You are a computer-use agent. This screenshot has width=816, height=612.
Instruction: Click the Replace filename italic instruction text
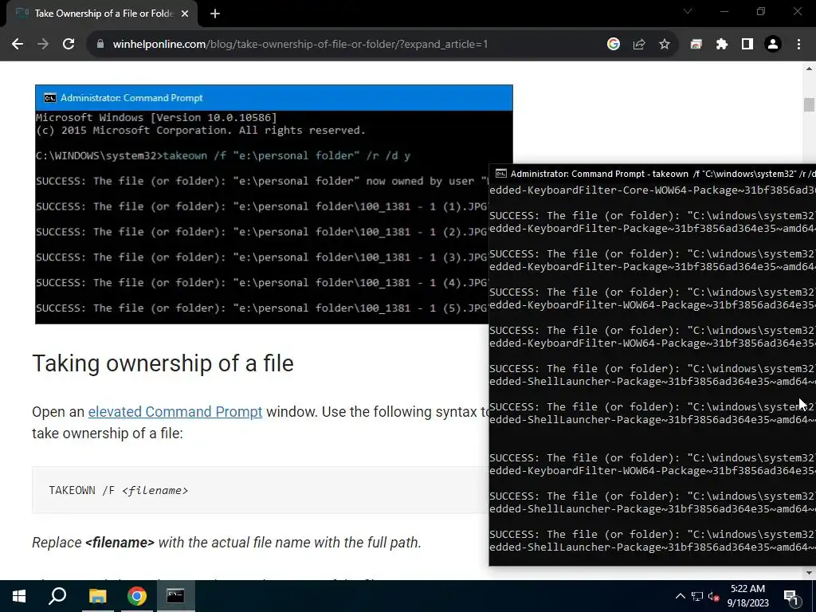(x=226, y=542)
